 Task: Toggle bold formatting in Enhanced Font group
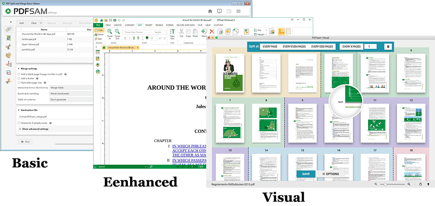pos(125,38)
